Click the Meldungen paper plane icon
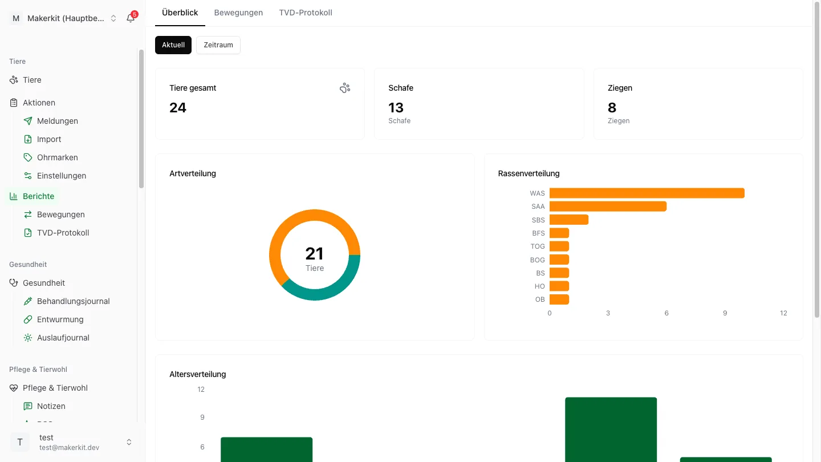The height and width of the screenshot is (462, 821). point(28,121)
